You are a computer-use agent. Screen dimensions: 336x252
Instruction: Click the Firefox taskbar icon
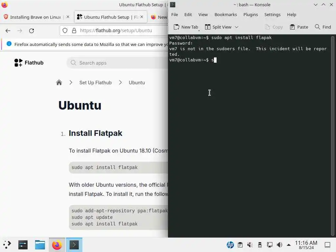point(57,245)
